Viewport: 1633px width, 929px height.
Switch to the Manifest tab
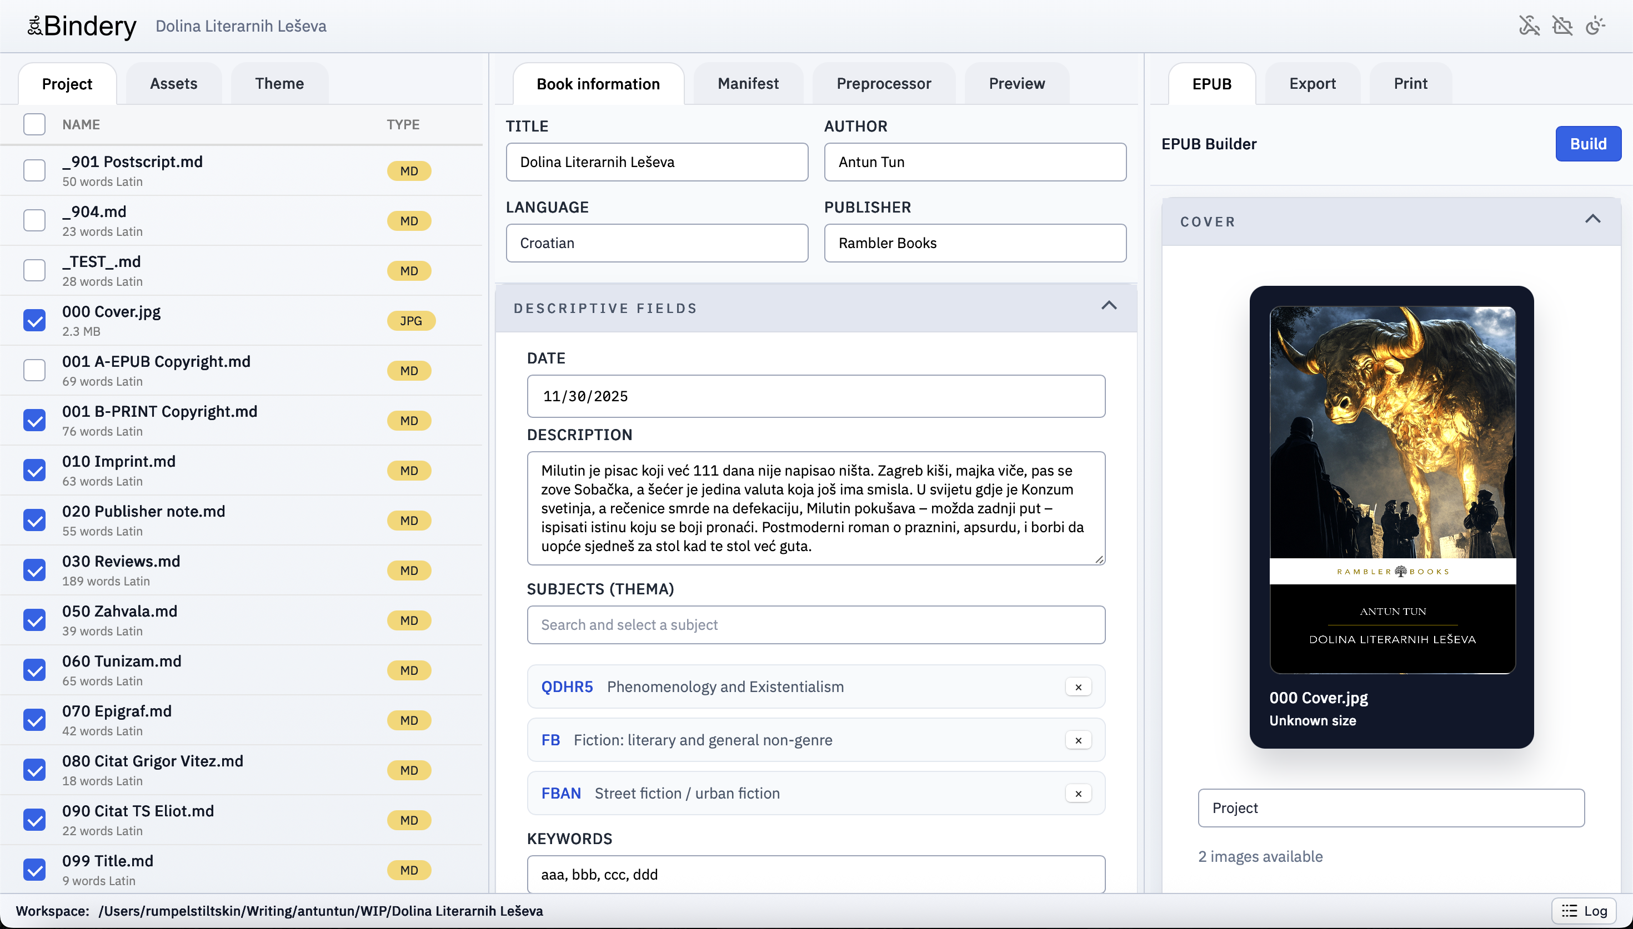click(748, 83)
